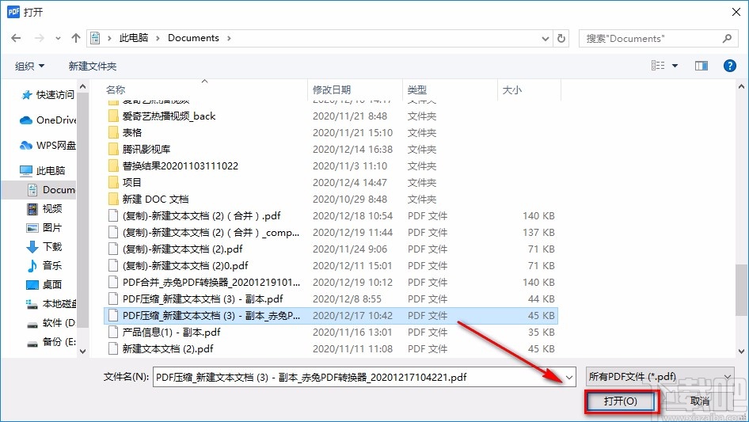749x422 pixels.
Task: Open 音乐 folder in sidebar
Action: 44,266
